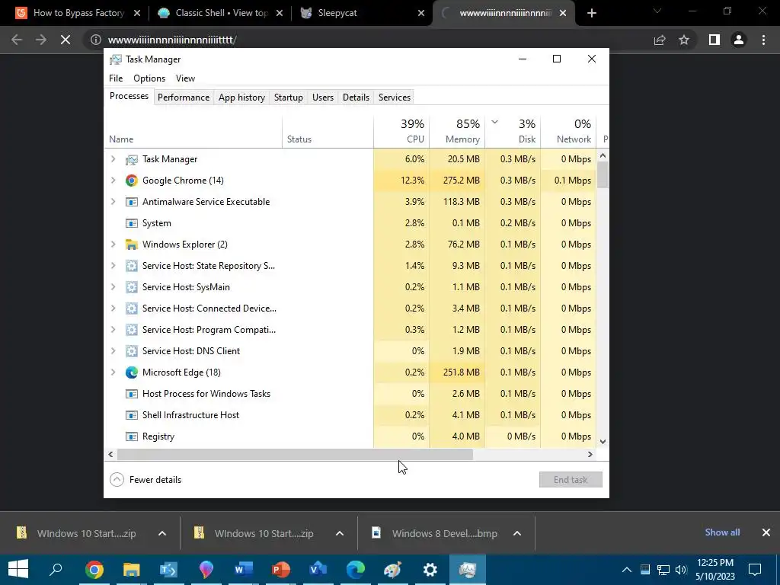Open the Windows Start menu
This screenshot has height=585, width=780.
tap(18, 570)
